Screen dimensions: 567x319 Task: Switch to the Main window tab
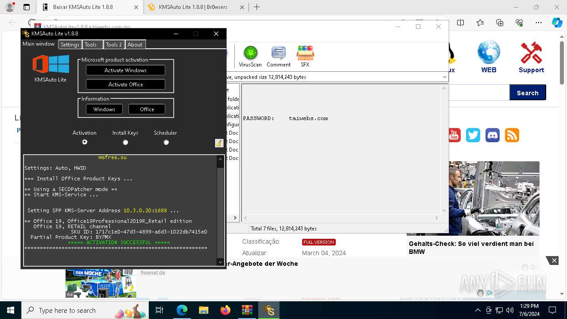[x=39, y=44]
